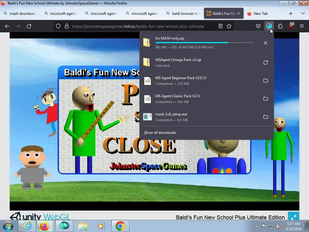Open a new browser tab

pos(291,13)
